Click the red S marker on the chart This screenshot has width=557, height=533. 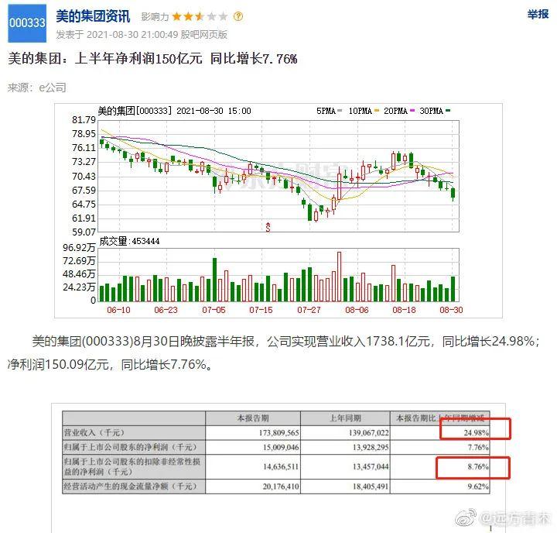[268, 227]
